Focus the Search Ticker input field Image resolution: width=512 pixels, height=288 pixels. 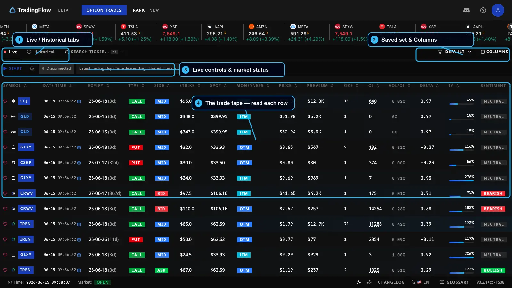click(90, 52)
